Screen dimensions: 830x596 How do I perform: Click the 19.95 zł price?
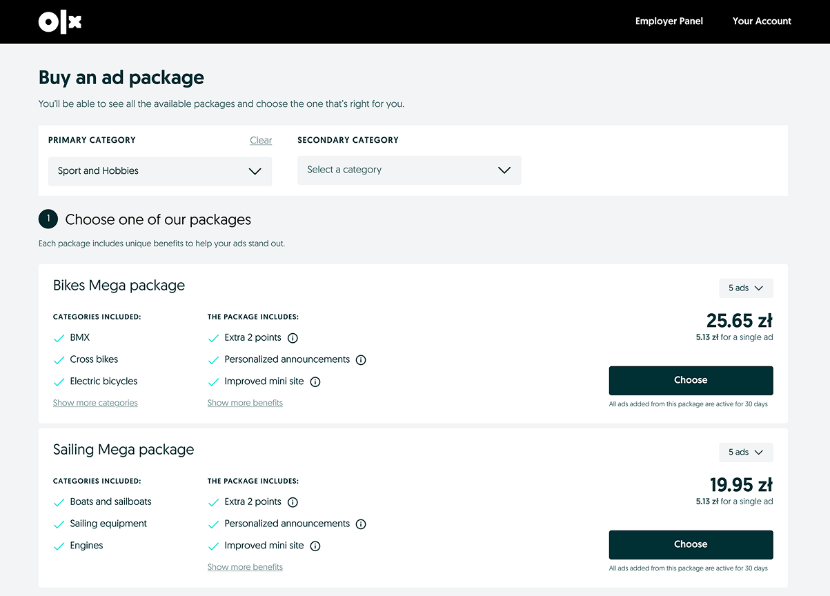pyautogui.click(x=742, y=484)
